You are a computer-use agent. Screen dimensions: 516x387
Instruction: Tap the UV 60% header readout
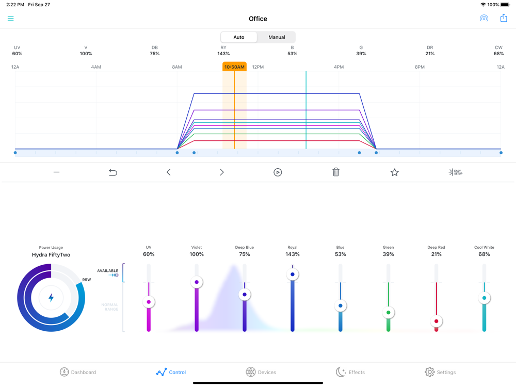pyautogui.click(x=17, y=51)
